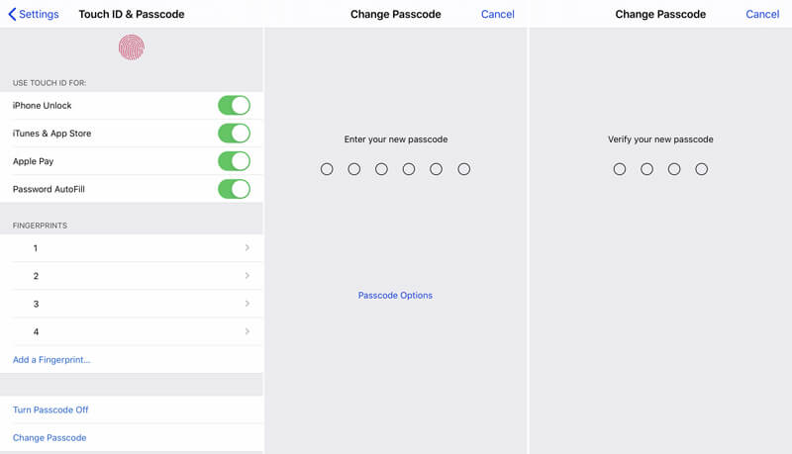792x454 pixels.
Task: Tap first circle of verify passcode field
Action: coord(620,169)
